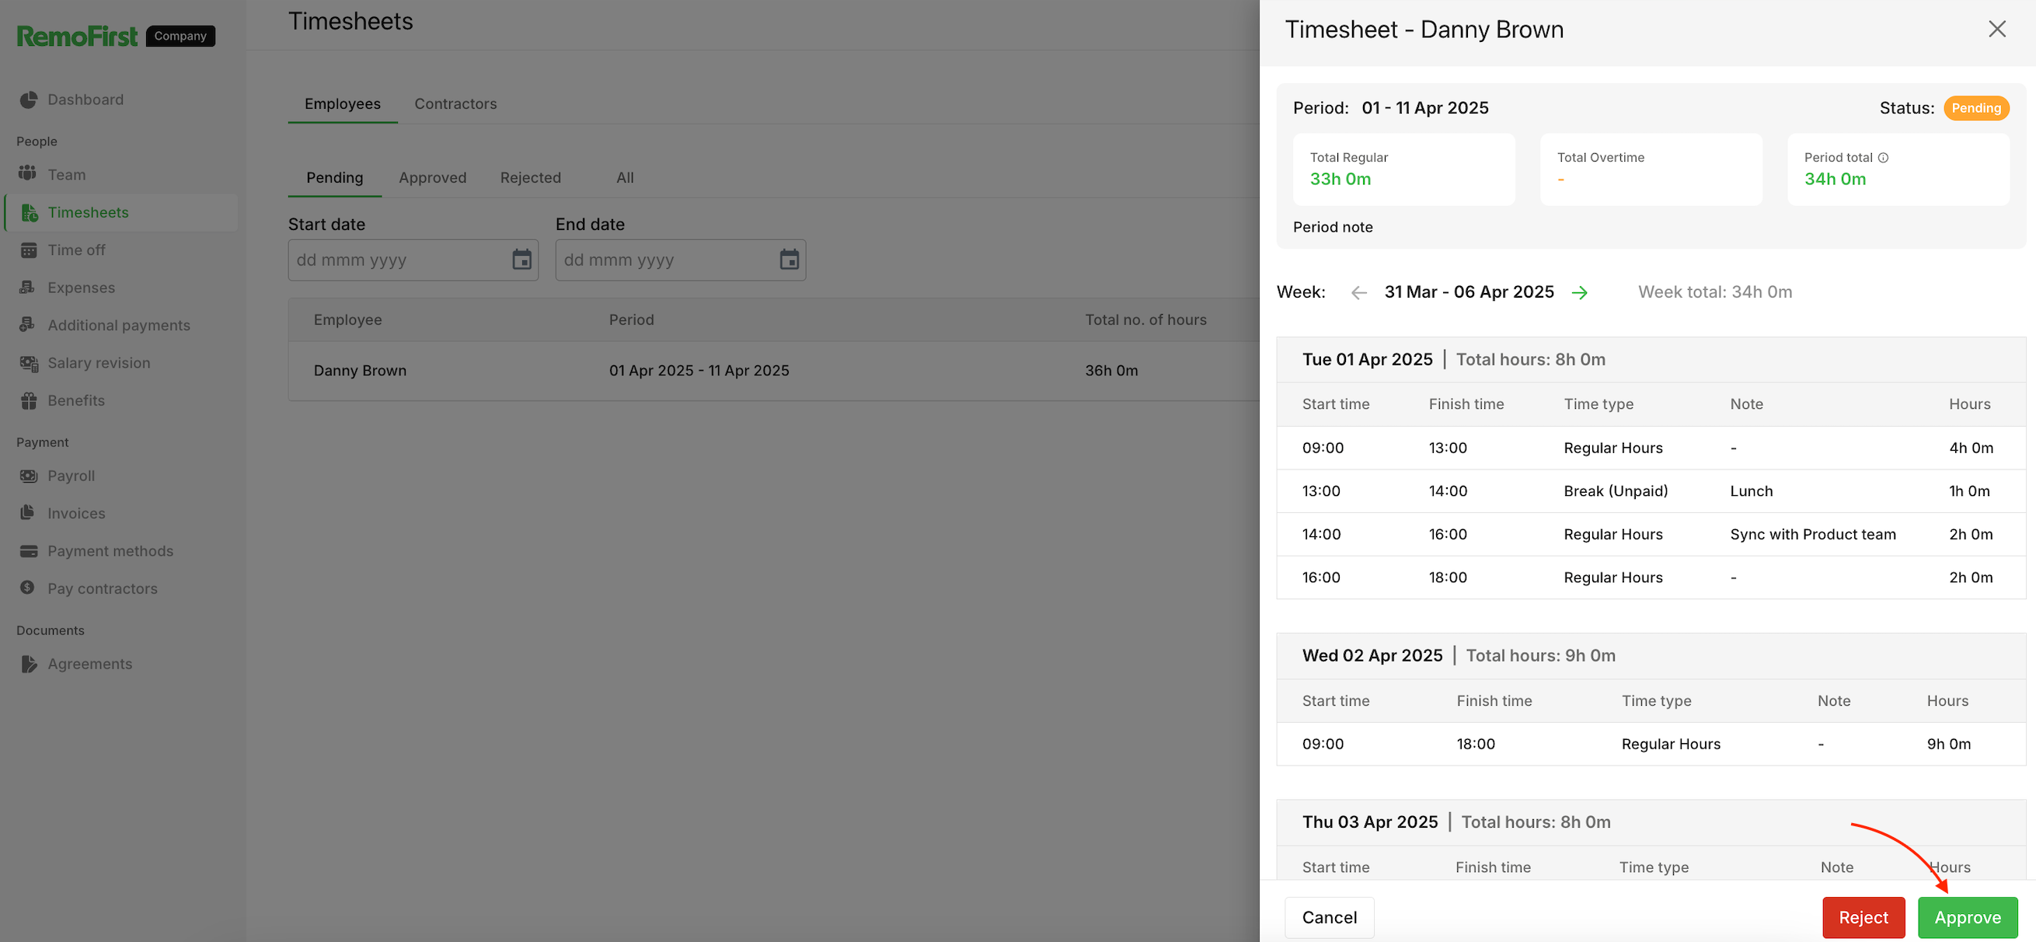
Task: Click the 'Week total: 34h 0m' label
Action: 1714,292
